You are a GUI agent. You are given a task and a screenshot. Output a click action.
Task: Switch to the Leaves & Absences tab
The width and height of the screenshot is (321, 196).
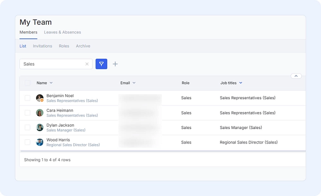[x=62, y=32]
